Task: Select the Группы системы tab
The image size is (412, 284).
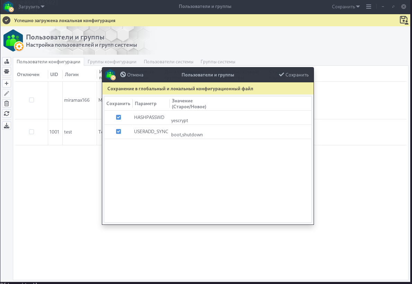Action: pyautogui.click(x=218, y=62)
